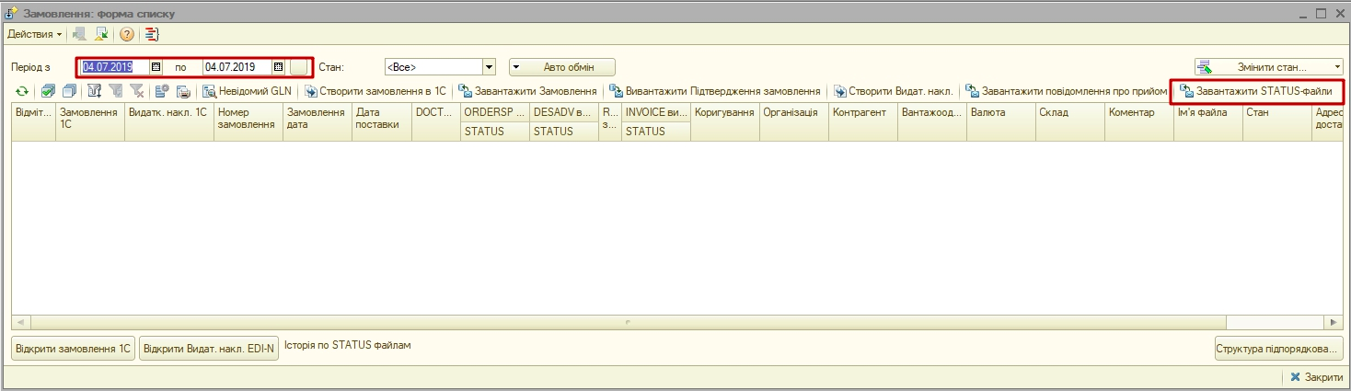Screen dimensions: 1351x391
Task: Click Відкрити Видат. накл. EDI-N button
Action: [210, 350]
